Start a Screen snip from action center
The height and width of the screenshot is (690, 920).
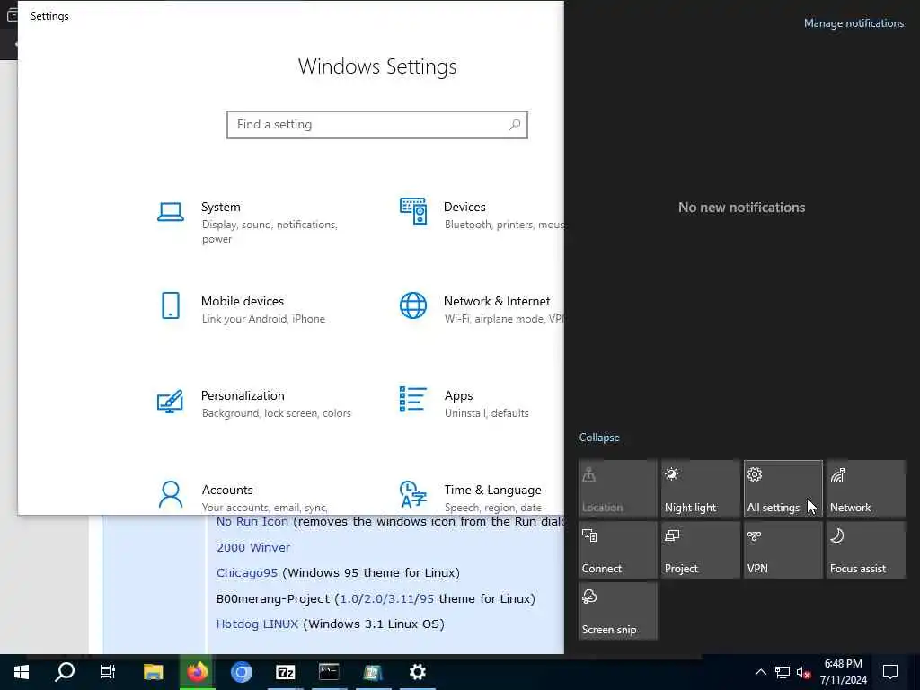tap(617, 611)
